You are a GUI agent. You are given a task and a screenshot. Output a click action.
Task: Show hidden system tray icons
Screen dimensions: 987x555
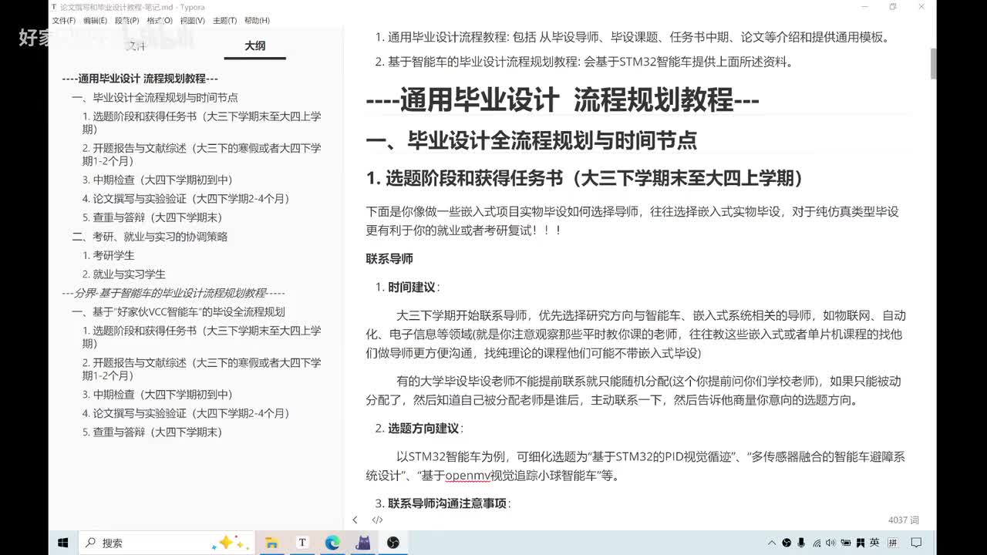pos(773,543)
